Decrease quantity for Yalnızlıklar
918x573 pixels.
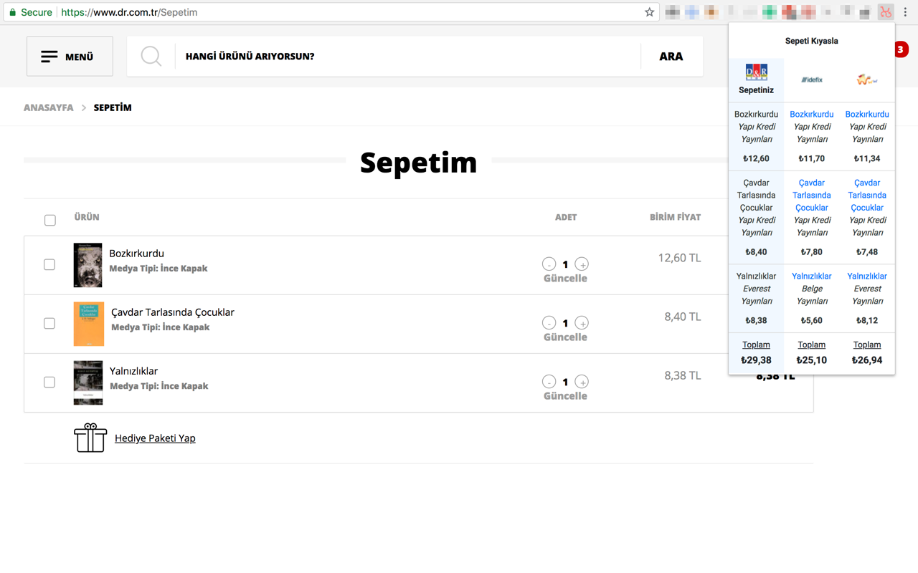[x=549, y=382]
